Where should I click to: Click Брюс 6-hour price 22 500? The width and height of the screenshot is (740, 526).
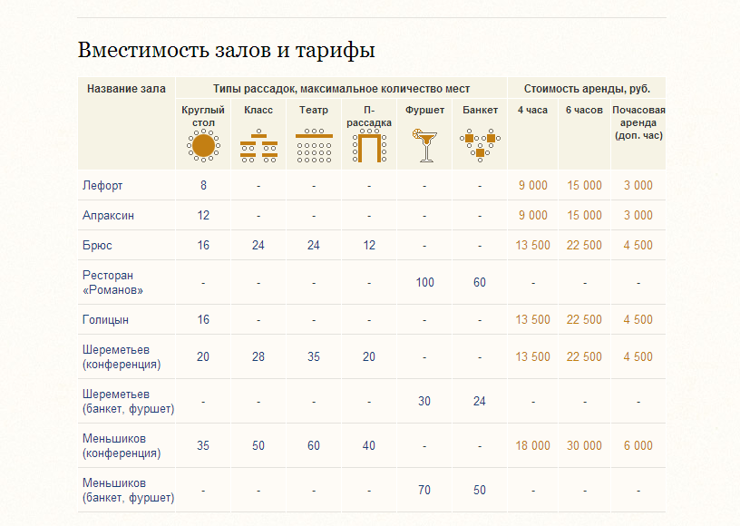pyautogui.click(x=584, y=245)
